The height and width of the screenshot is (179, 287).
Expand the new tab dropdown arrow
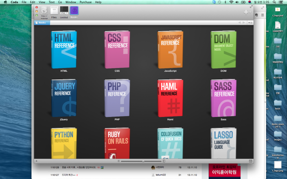(x=250, y=13)
